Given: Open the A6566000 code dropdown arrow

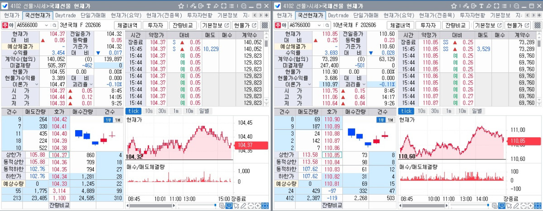Looking at the screenshot, I should point(46,25).
